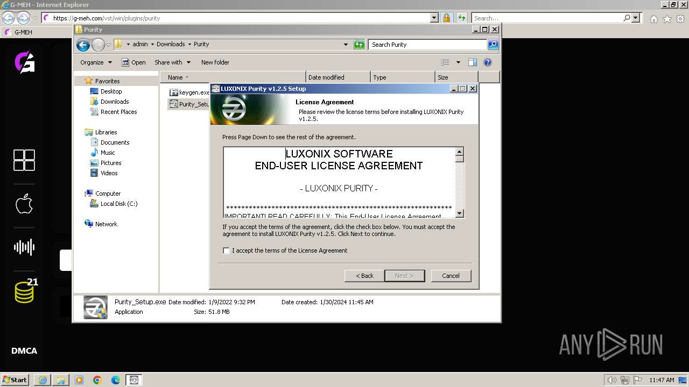Click the volume icon in system tray
This screenshot has width=689, height=387.
[x=612, y=380]
